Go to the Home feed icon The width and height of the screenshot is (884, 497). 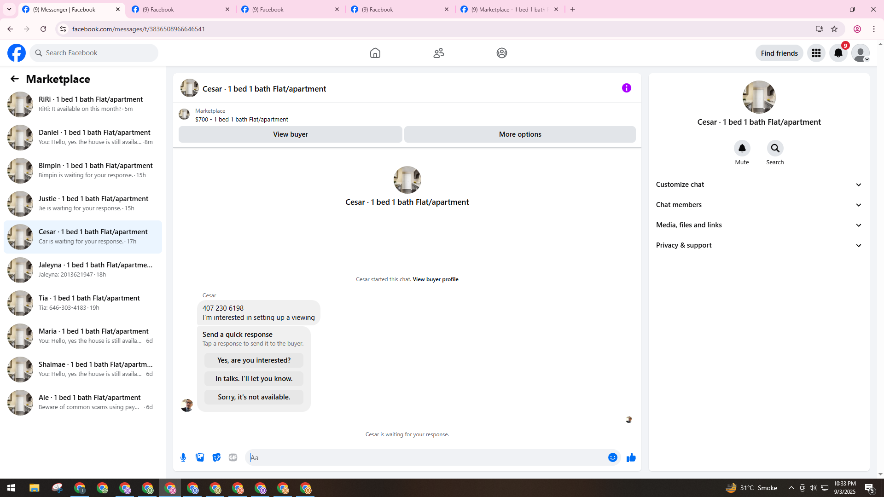point(375,53)
